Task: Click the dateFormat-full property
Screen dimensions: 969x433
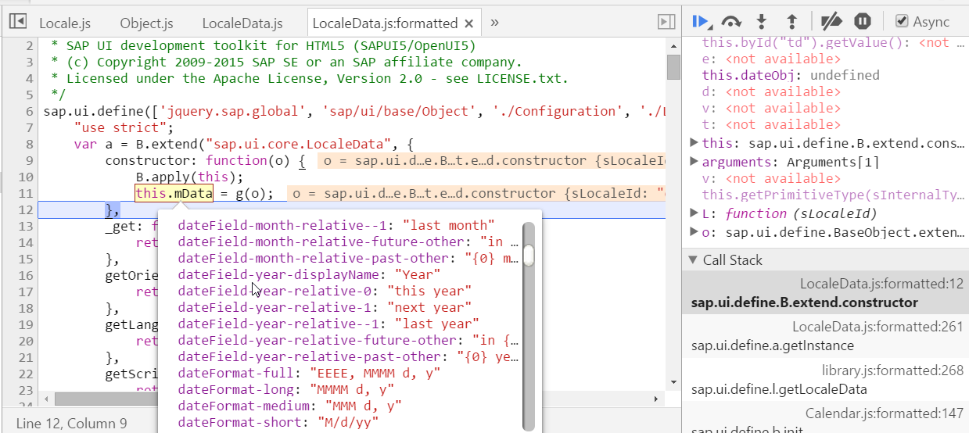Action: tap(310, 373)
